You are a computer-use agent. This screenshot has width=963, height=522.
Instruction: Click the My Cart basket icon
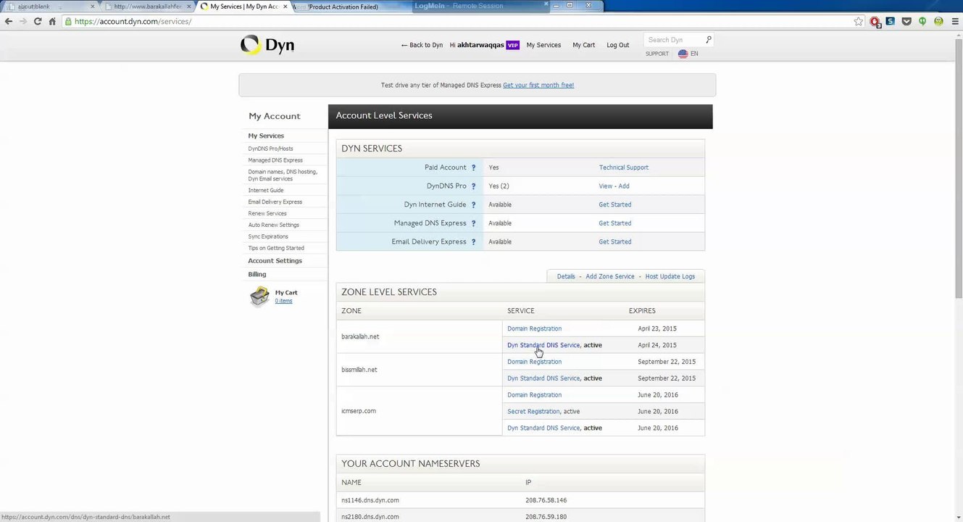(259, 297)
